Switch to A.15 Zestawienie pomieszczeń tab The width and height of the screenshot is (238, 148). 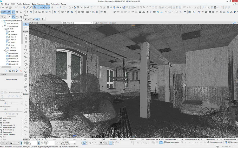pyautogui.click(x=106, y=23)
